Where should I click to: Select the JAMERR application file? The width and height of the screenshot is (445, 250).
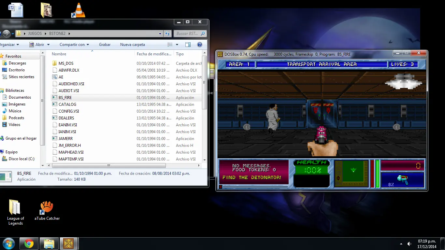[65, 139]
